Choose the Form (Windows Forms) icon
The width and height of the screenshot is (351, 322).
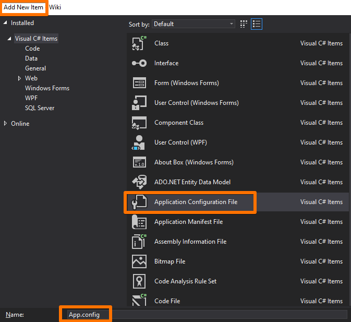point(139,83)
